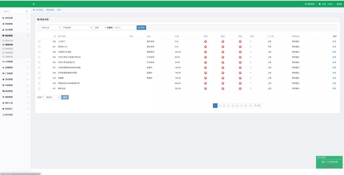Screen dimensions: 344x175
Task: Toggle the 新品 status icon for product 456
Action: (x=223, y=52)
